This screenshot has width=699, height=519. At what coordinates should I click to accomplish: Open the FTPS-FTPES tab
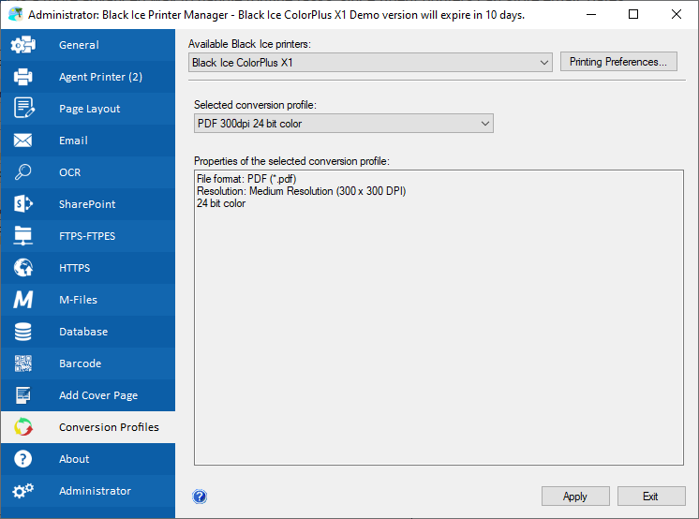pyautogui.click(x=87, y=236)
